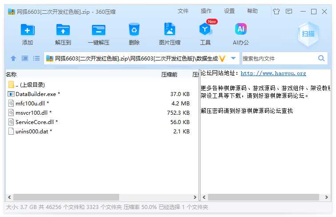This screenshot has height=217, width=336.
Task: Open the AI办公 icon
Action: [x=240, y=29]
